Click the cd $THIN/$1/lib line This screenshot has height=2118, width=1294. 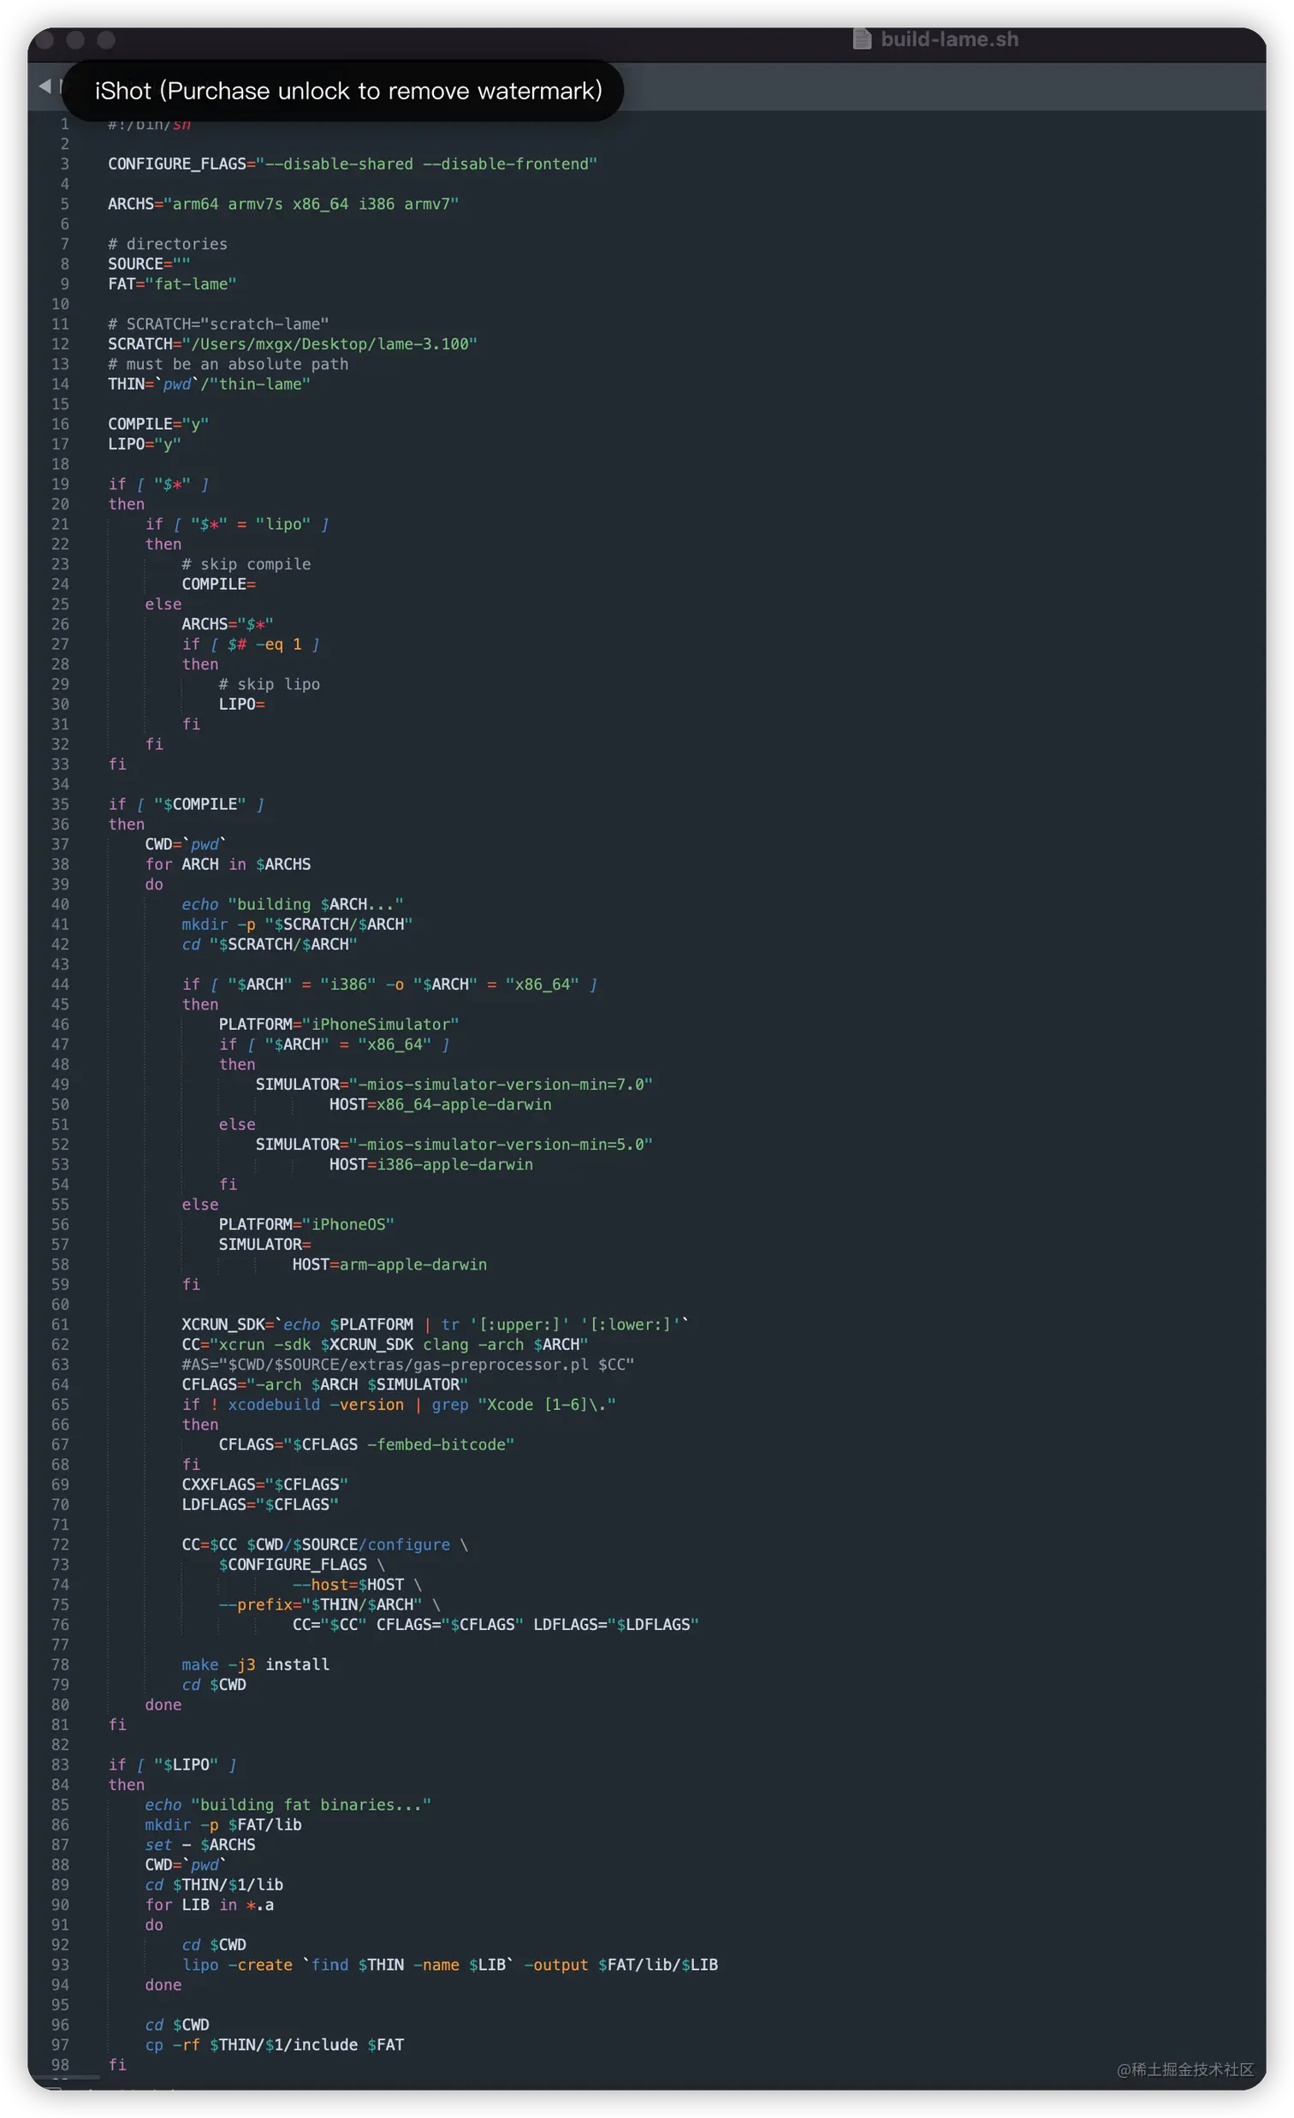point(215,1884)
